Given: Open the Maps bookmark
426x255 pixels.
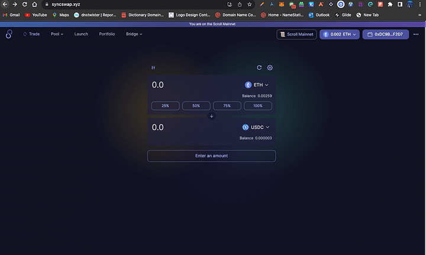Looking at the screenshot, I should coord(61,15).
